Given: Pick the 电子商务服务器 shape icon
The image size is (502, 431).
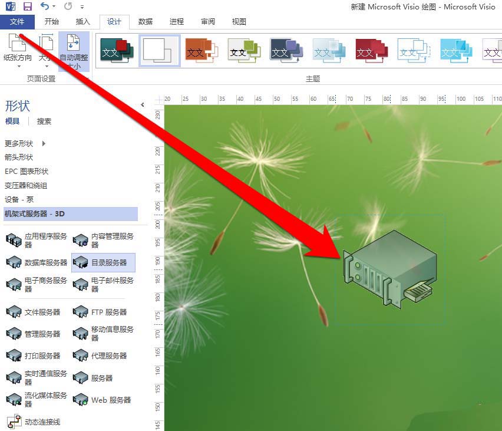Looking at the screenshot, I should 14,285.
